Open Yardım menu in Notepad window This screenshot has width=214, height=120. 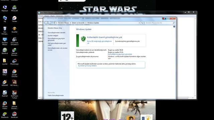tap(67, 16)
